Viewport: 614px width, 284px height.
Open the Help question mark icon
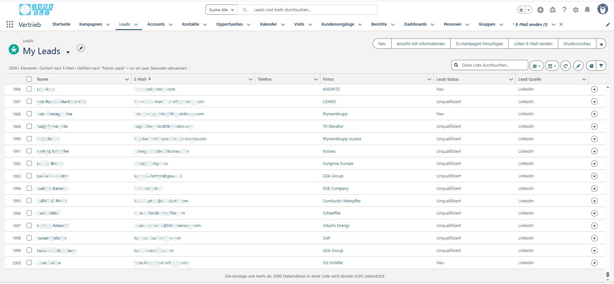point(564,10)
